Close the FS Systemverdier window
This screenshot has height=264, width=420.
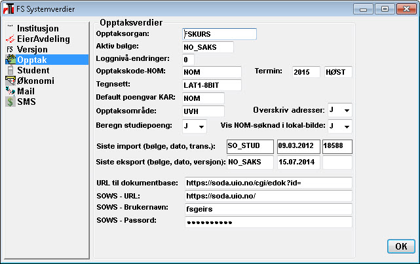pyautogui.click(x=406, y=9)
